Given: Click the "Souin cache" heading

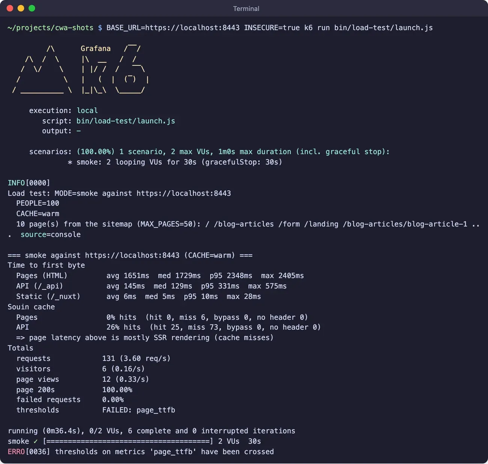Looking at the screenshot, I should coord(31,307).
